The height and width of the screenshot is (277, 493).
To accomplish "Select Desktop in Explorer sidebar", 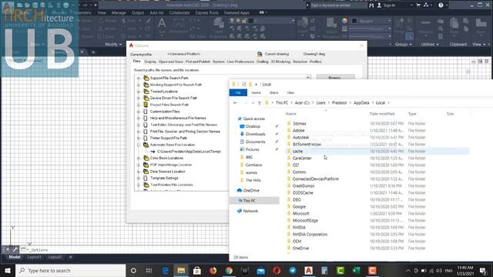I will (253, 126).
